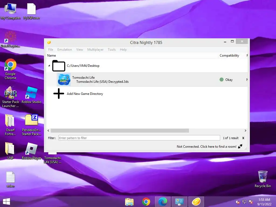Open the File menu in Citra
The width and height of the screenshot is (276, 207).
tap(51, 50)
